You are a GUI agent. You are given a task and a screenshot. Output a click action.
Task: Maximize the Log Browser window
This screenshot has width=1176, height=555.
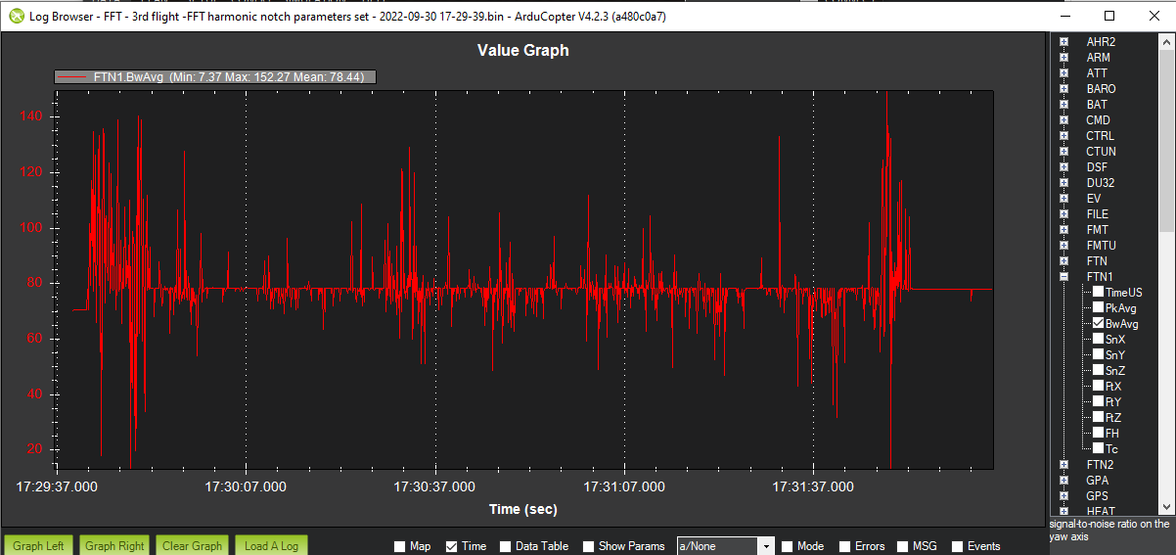point(1109,16)
